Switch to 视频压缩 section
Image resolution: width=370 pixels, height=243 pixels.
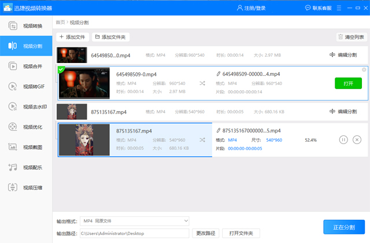tap(26, 187)
